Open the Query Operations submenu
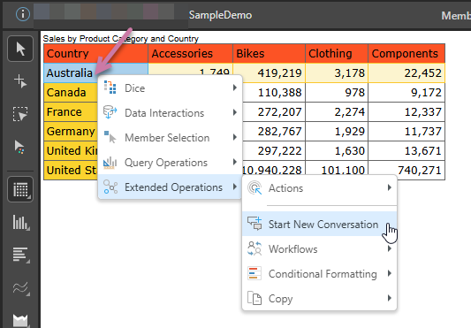Viewport: 471px width, 328px height. click(x=170, y=163)
